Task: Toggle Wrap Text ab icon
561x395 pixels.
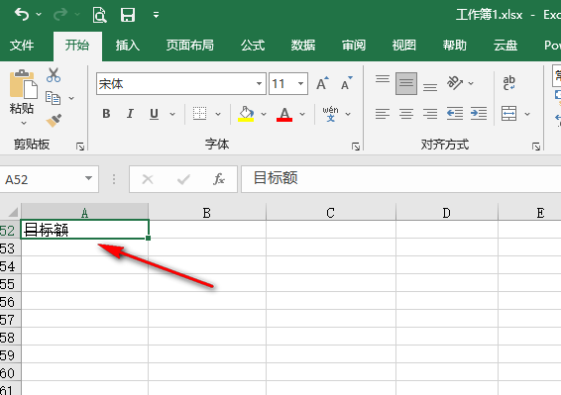Action: [x=508, y=83]
